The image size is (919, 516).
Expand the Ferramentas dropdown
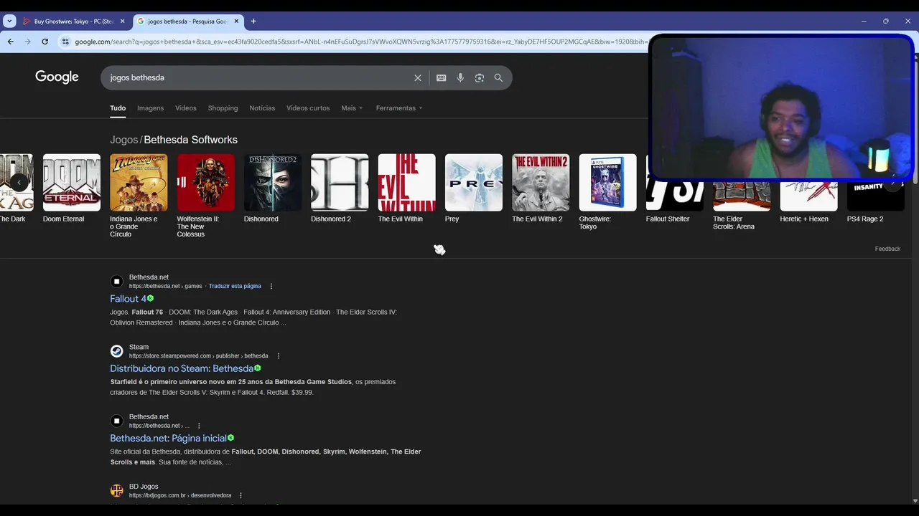point(399,108)
